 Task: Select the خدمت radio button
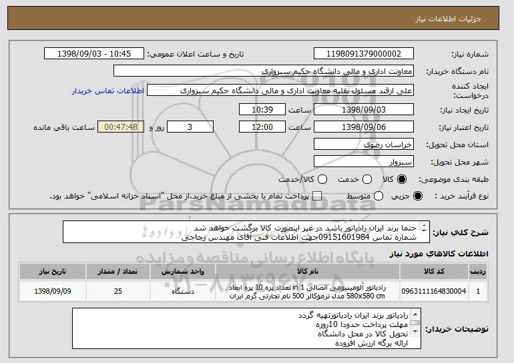[367, 179]
